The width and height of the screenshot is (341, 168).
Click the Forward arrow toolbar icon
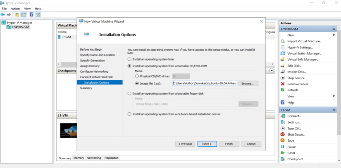9,15
